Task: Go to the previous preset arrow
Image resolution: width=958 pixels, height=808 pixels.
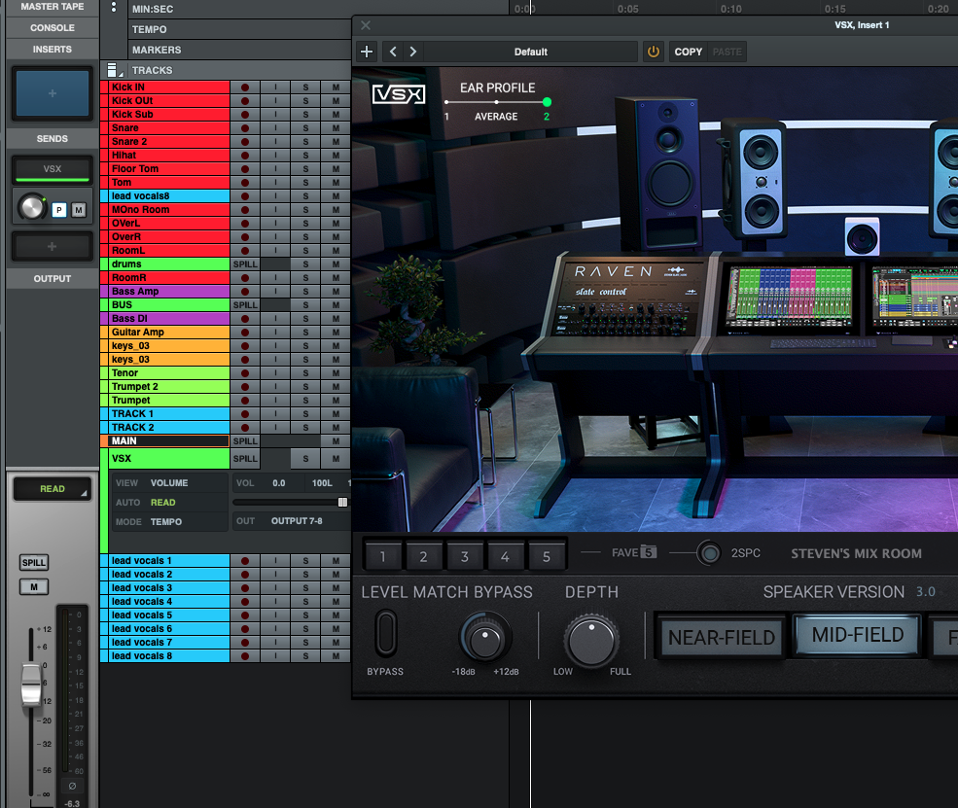Action: coord(393,52)
